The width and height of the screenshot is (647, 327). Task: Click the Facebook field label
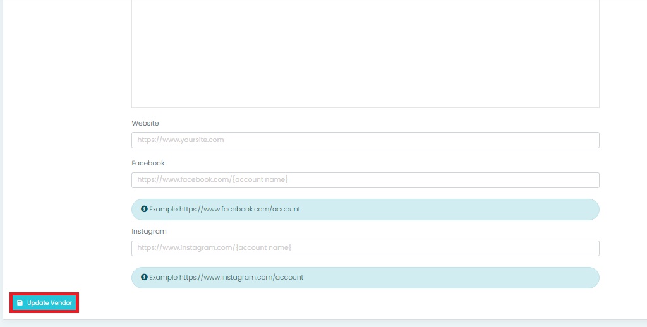148,163
